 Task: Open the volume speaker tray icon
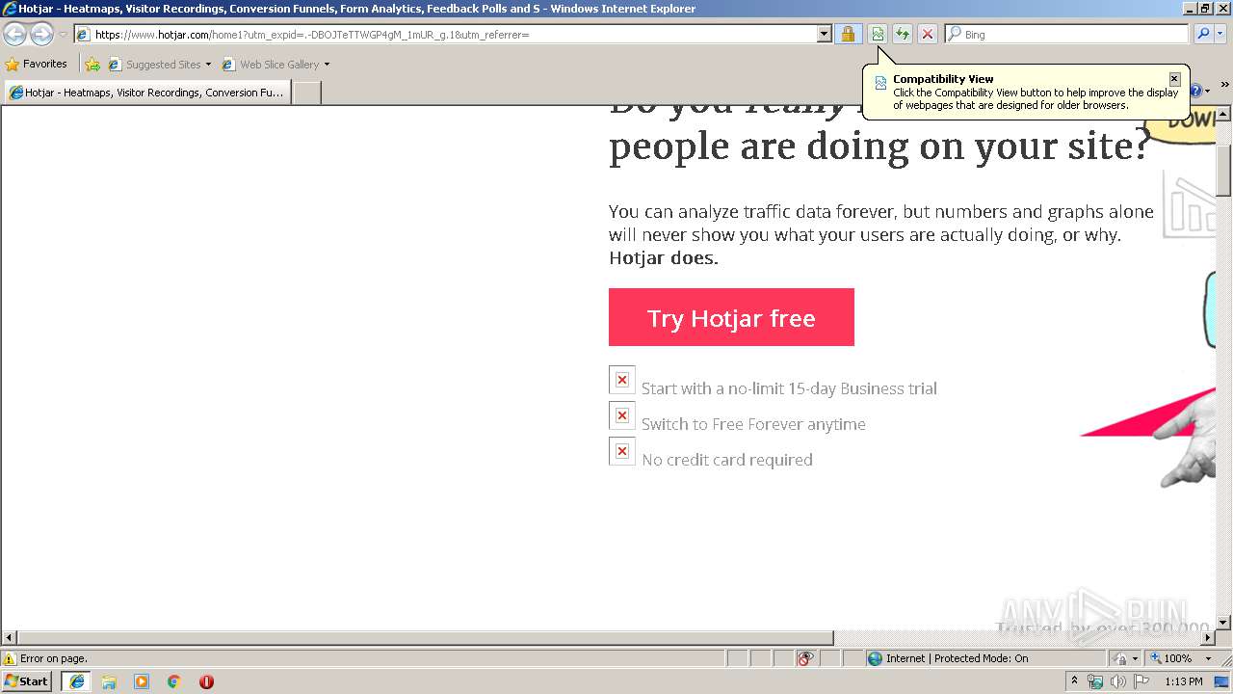(x=1117, y=681)
